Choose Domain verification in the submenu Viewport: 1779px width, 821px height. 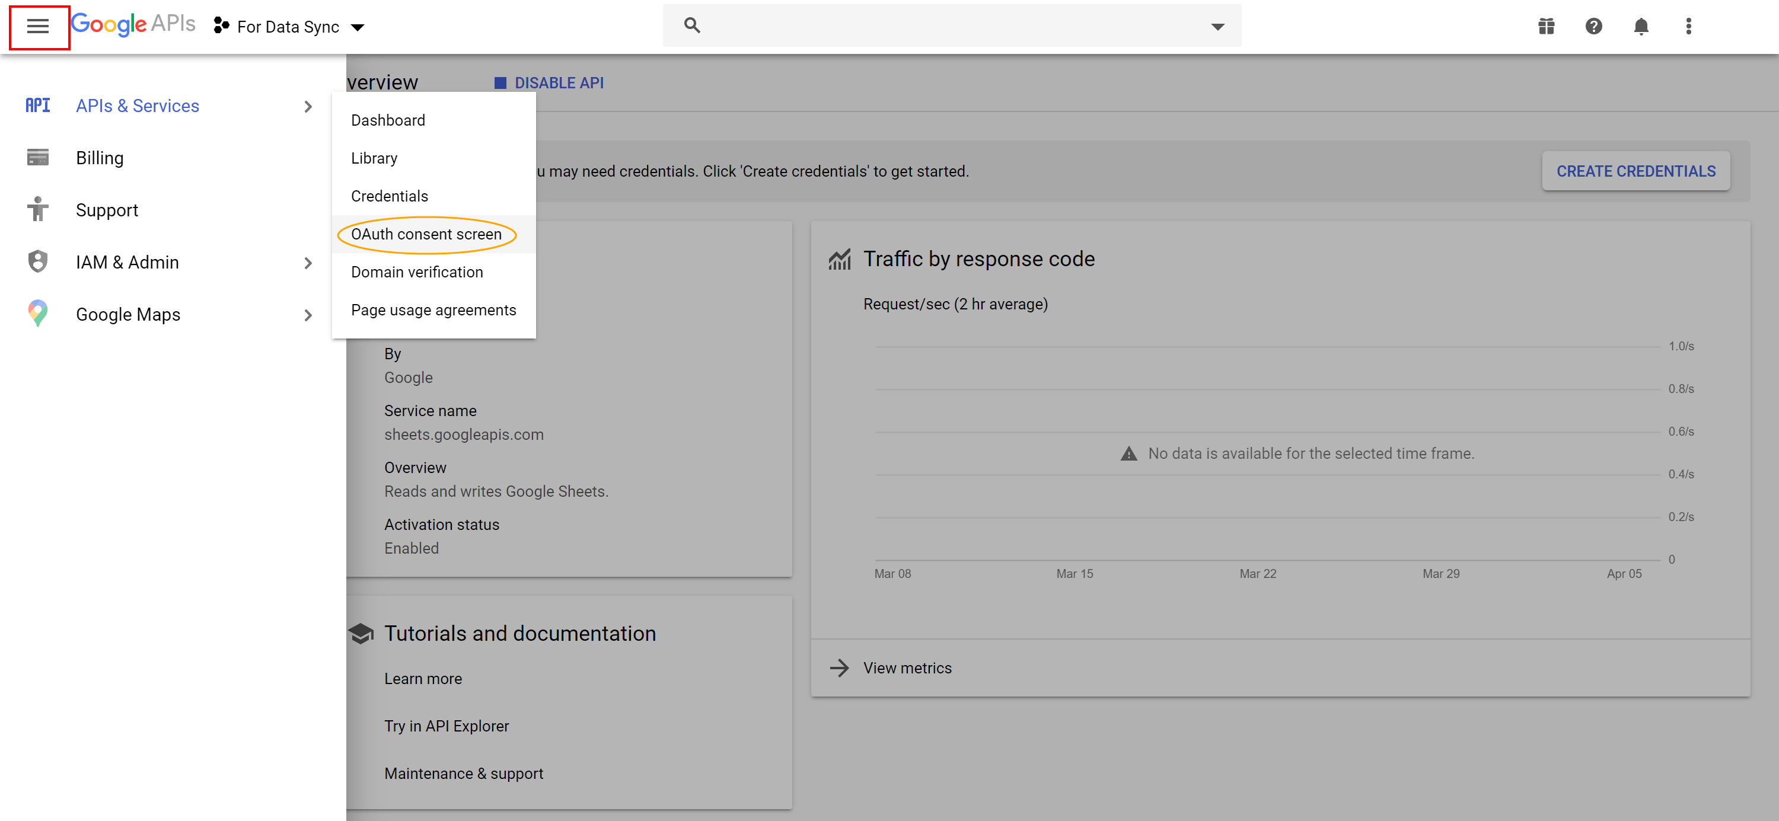click(x=416, y=272)
